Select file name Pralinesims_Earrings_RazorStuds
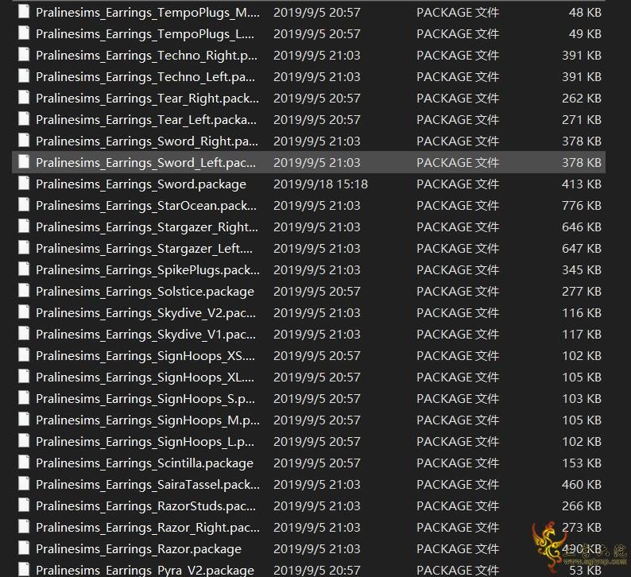 (145, 506)
